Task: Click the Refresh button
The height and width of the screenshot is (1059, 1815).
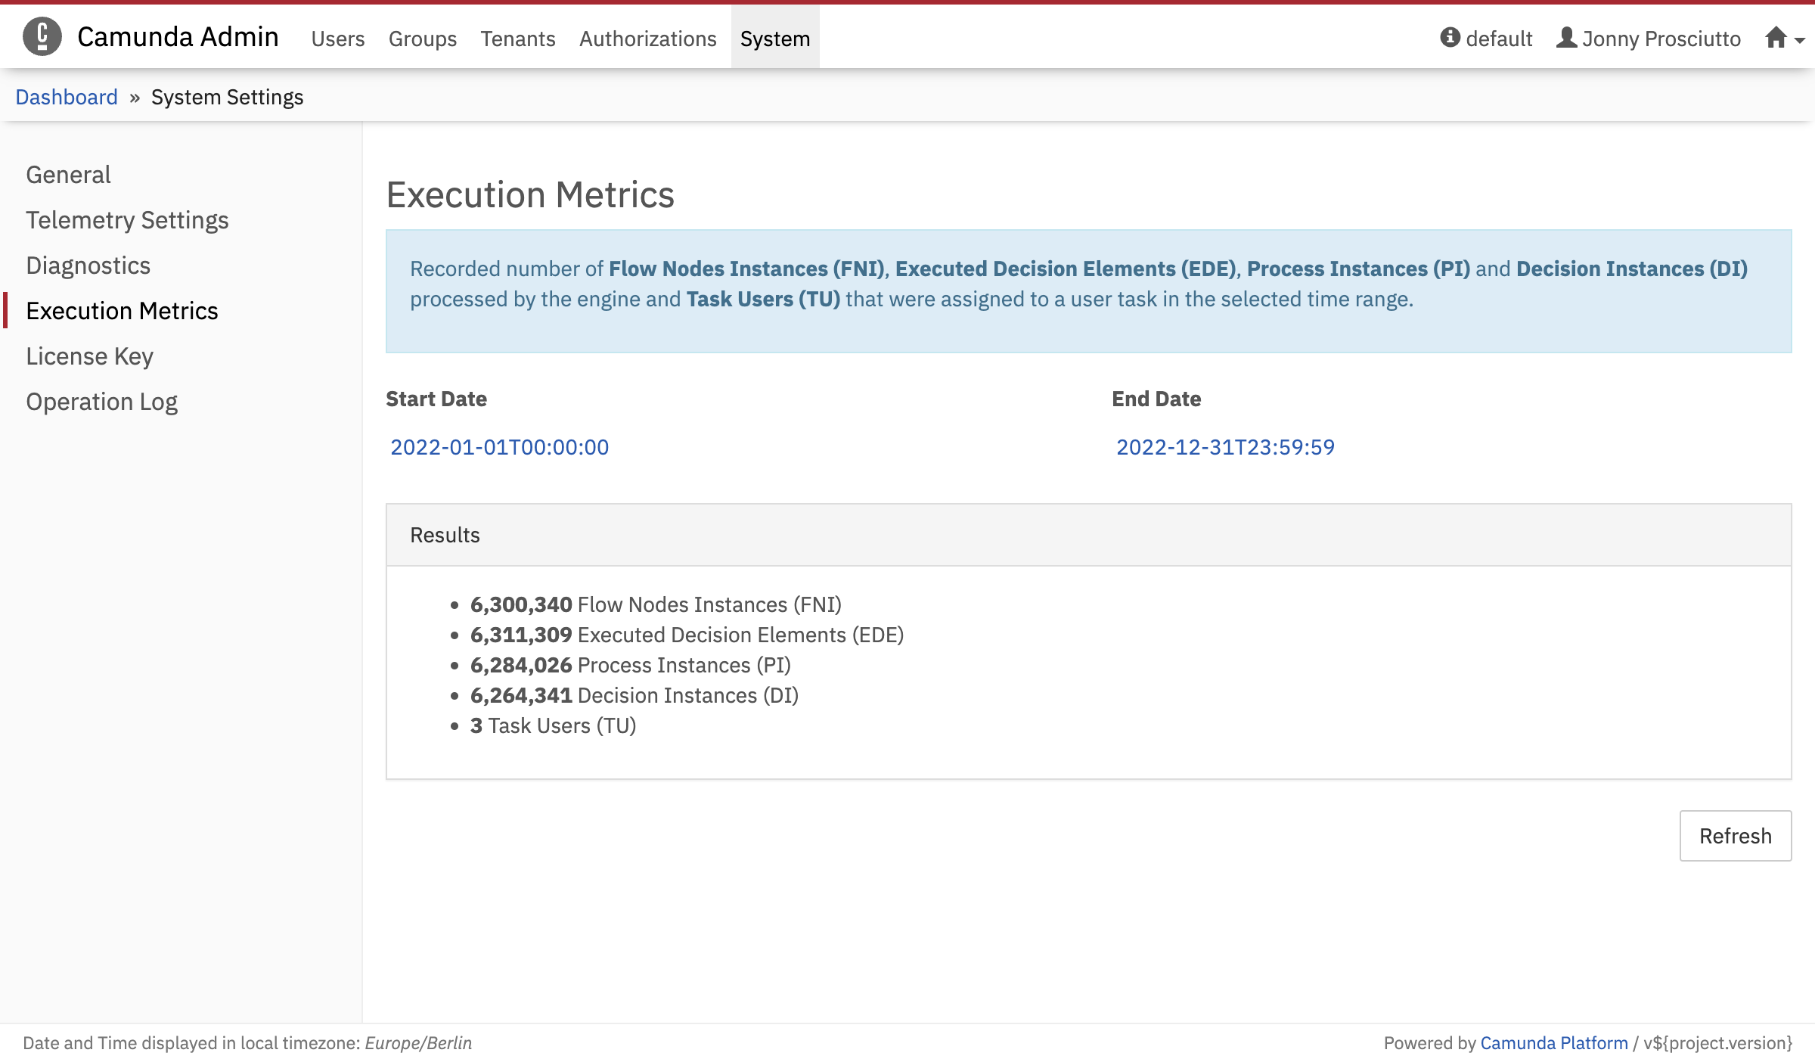Action: [1736, 836]
